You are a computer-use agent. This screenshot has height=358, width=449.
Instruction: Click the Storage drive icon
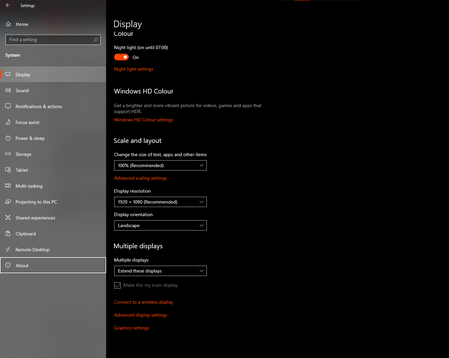pyautogui.click(x=8, y=154)
